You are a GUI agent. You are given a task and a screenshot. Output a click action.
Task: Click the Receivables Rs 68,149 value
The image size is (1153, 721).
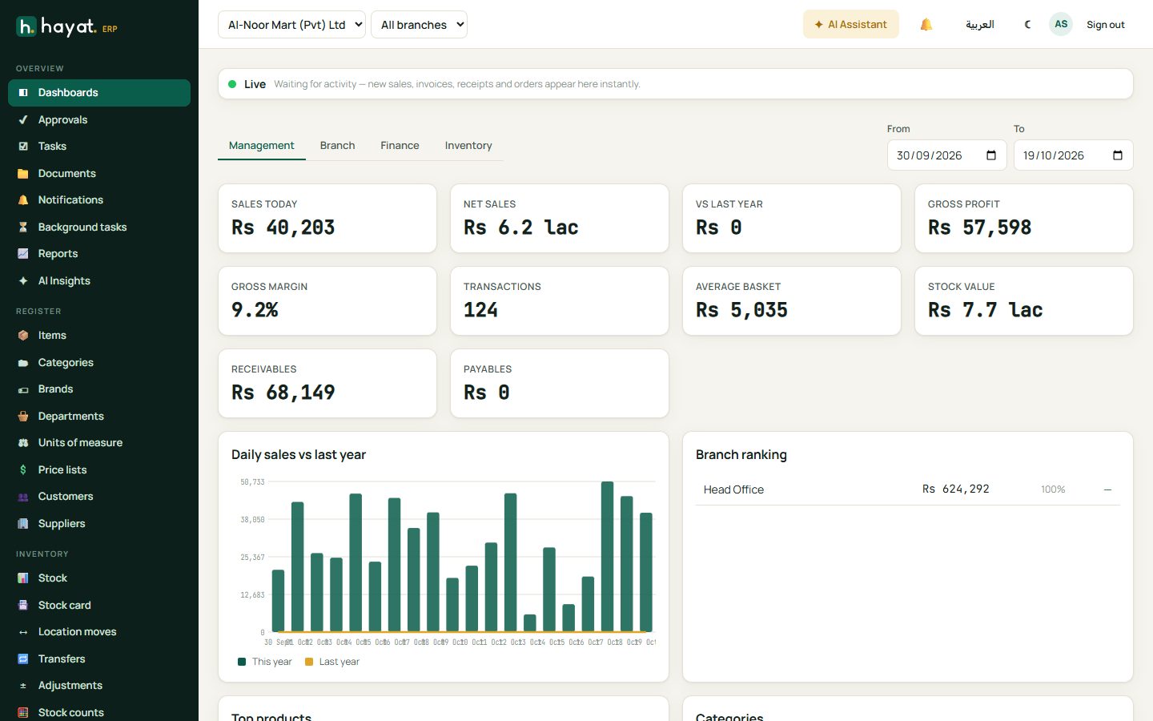click(x=283, y=393)
